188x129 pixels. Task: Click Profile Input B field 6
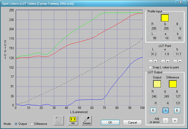tap(178, 29)
